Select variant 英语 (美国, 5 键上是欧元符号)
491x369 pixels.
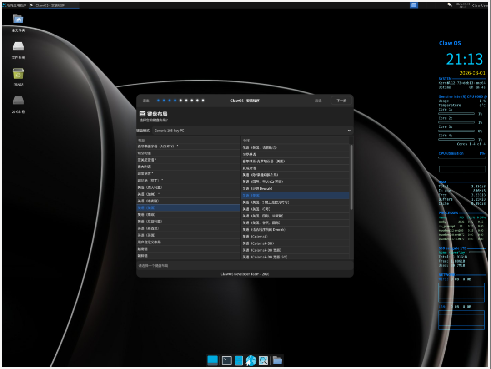coord(296,202)
